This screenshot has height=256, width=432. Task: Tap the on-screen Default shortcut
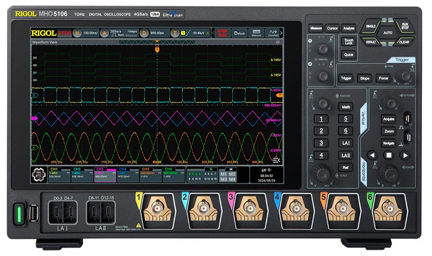[239, 33]
